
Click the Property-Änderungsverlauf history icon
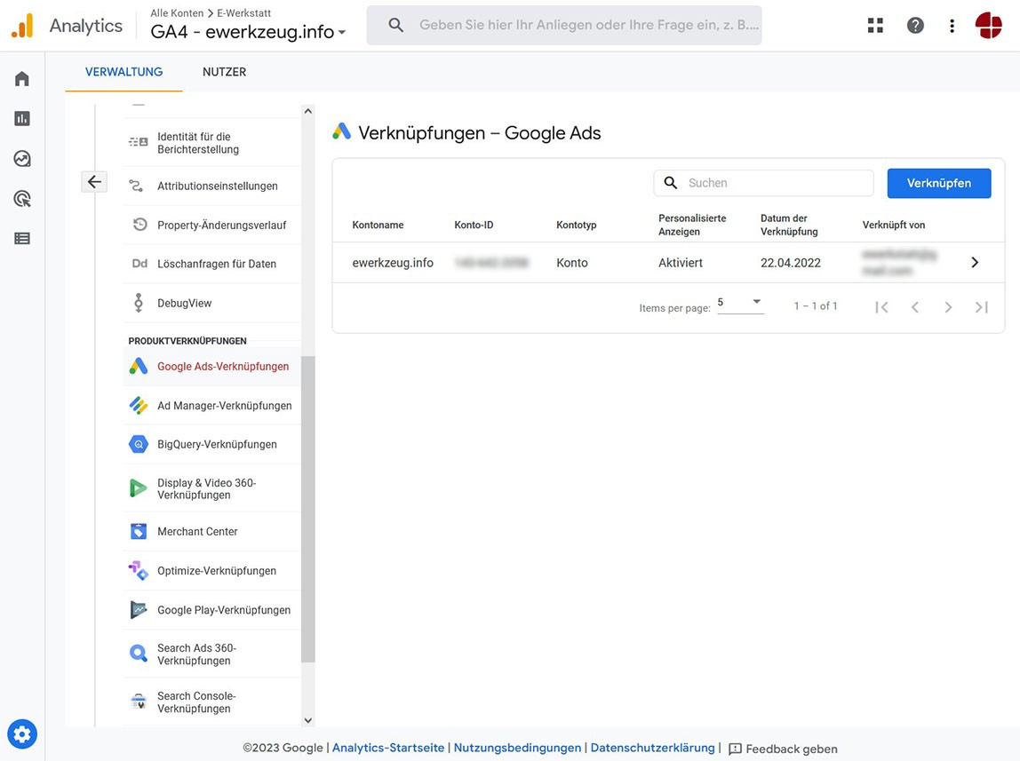click(x=139, y=224)
